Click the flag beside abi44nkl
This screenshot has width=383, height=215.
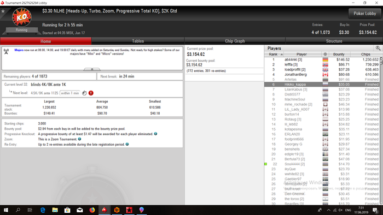click(x=325, y=59)
